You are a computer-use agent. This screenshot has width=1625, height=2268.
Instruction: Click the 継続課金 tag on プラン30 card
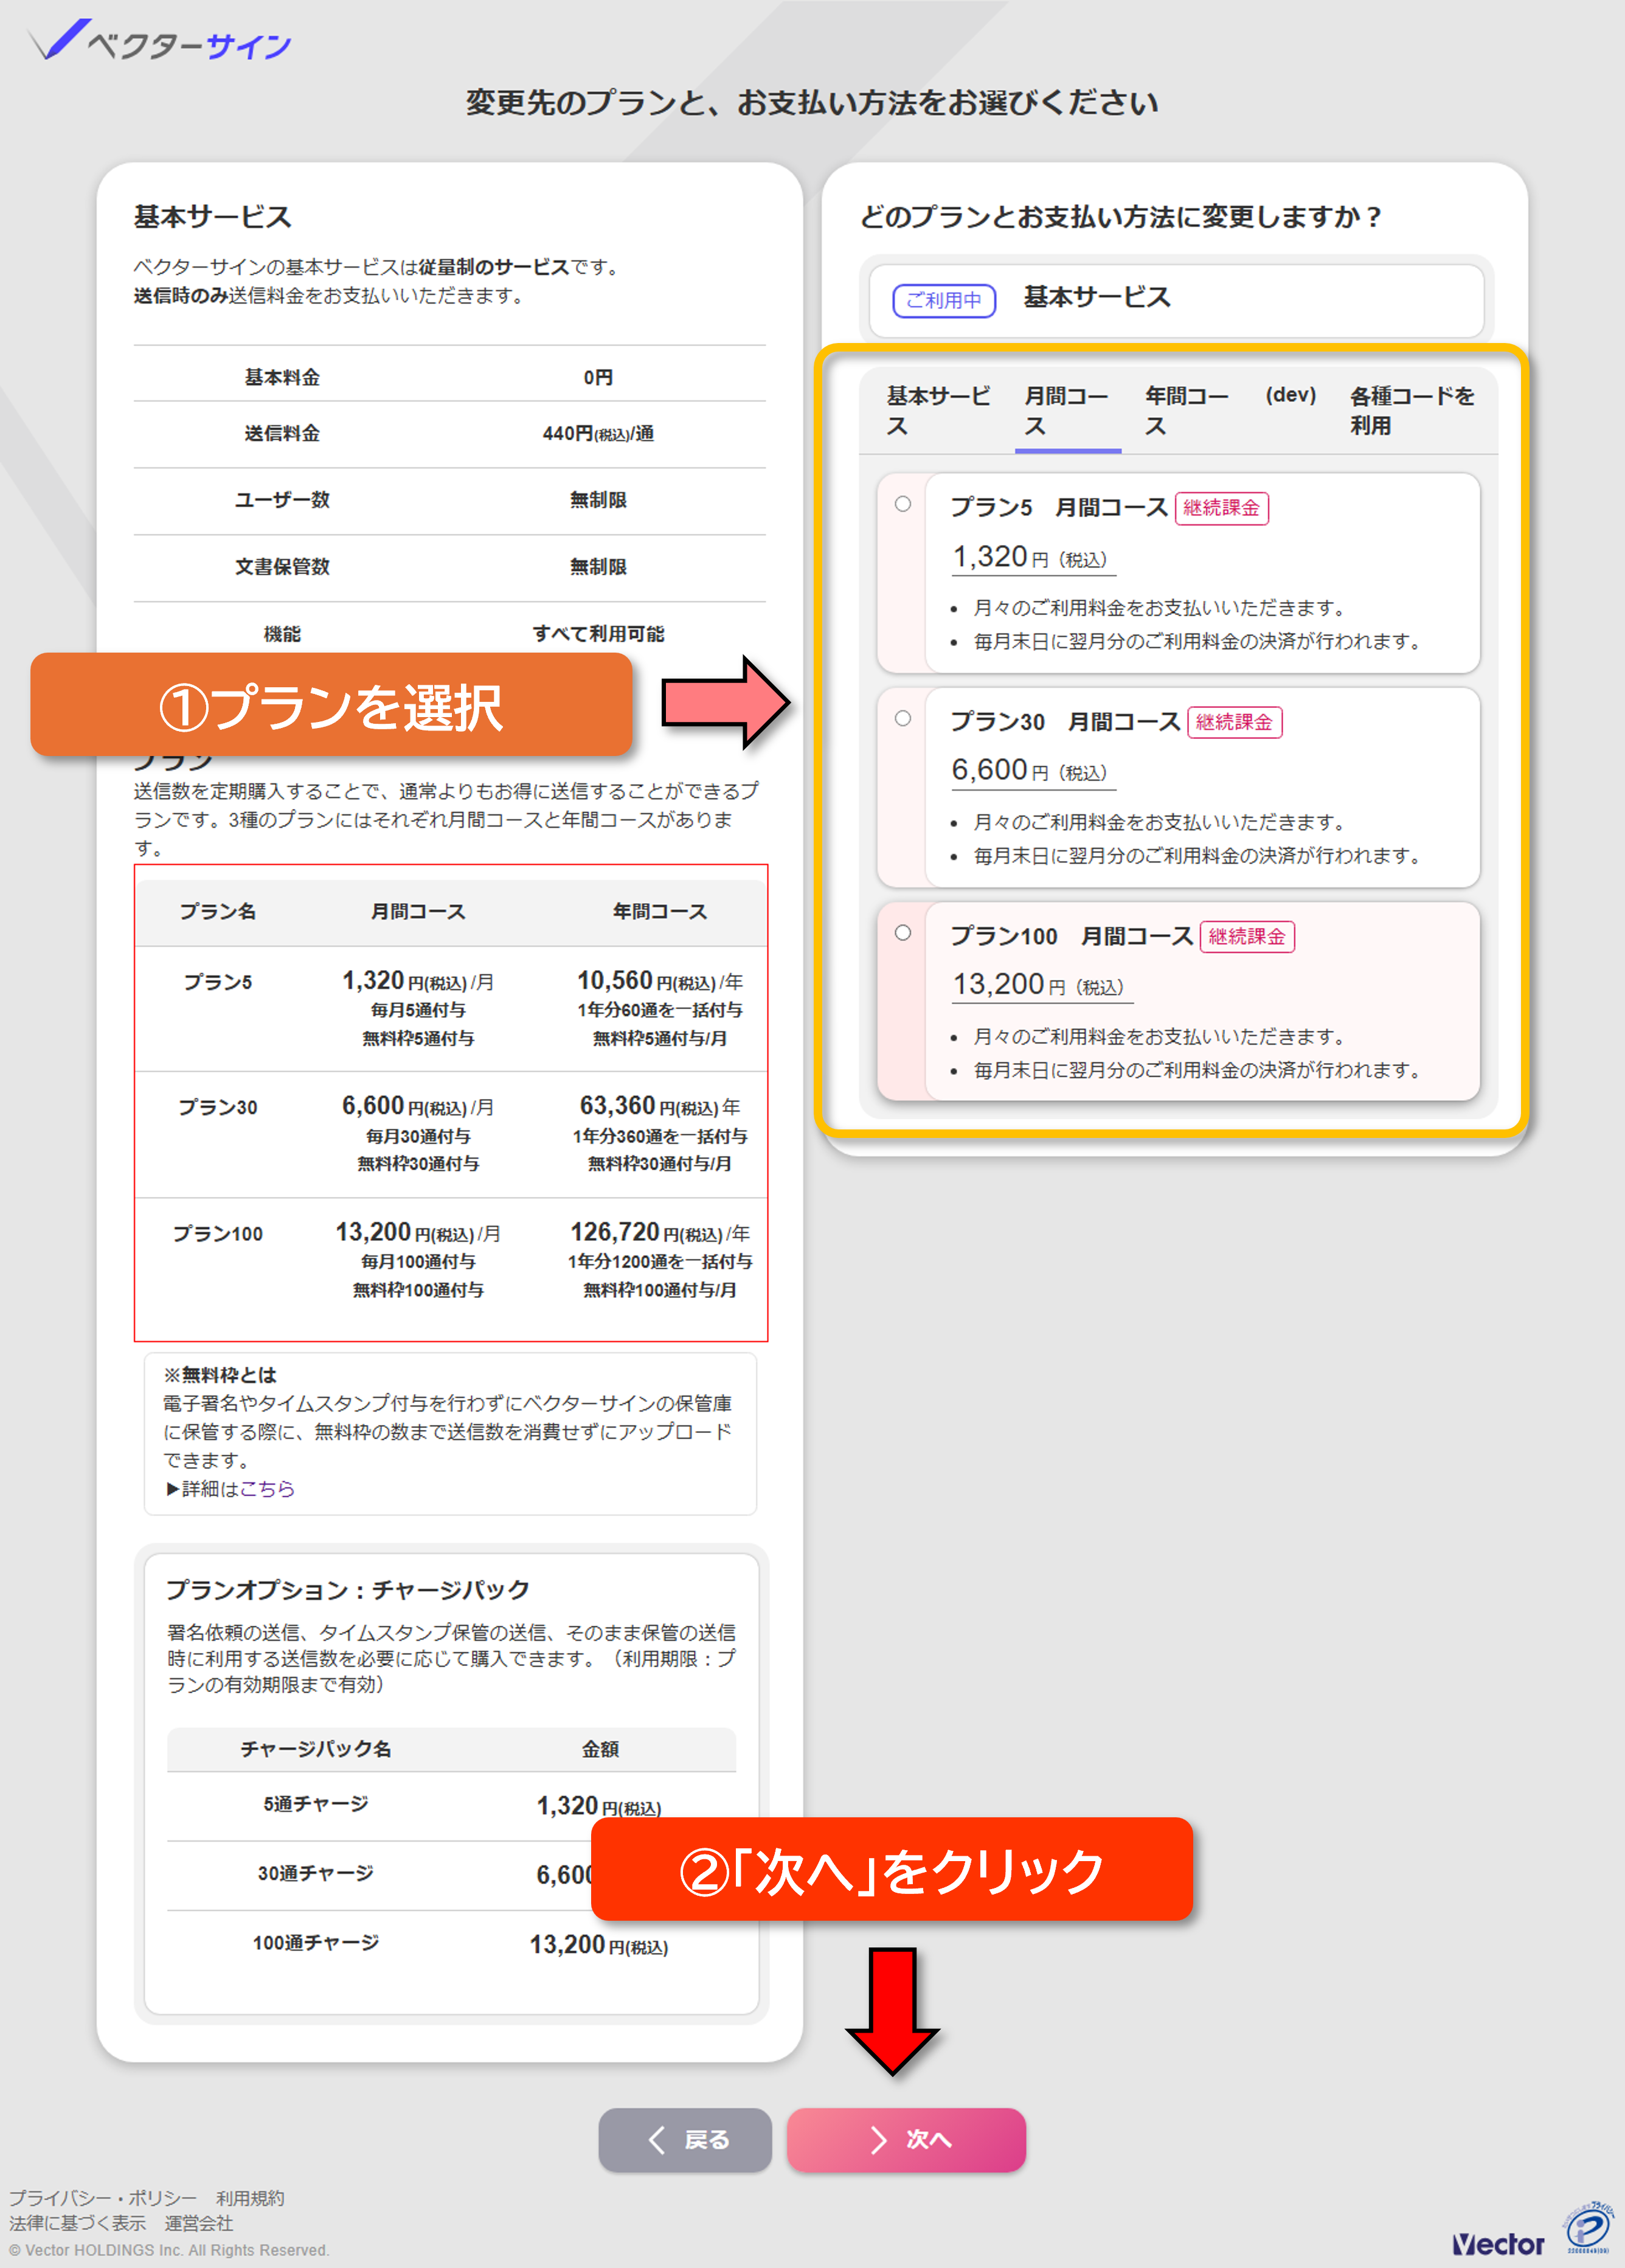[1235, 722]
